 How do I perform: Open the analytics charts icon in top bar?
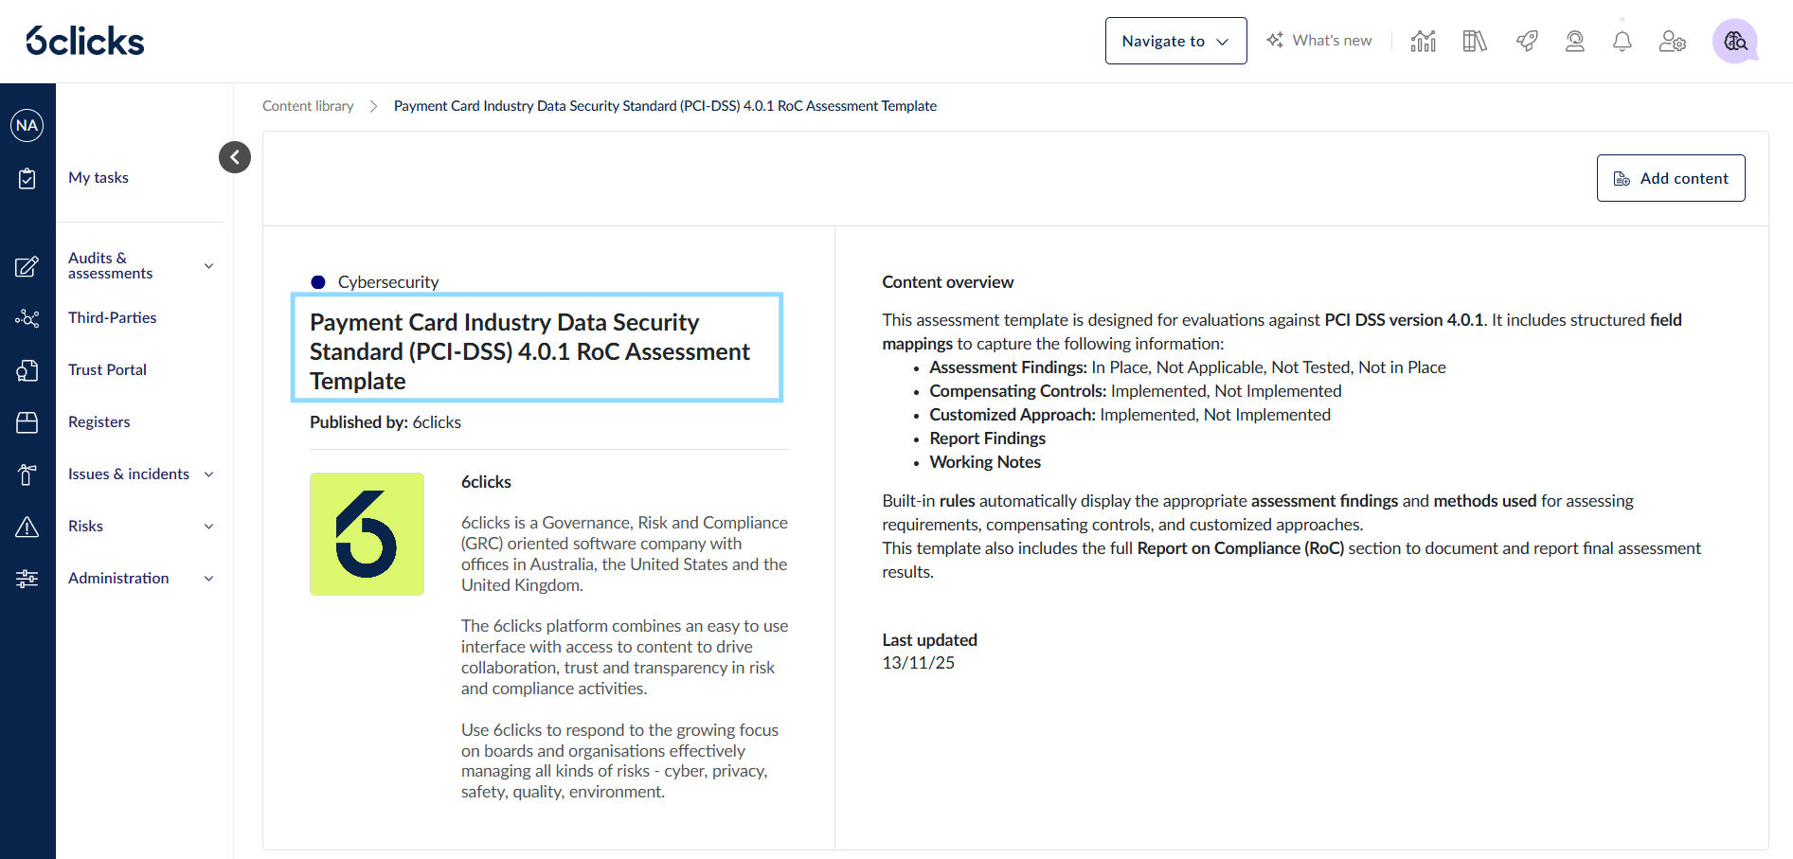pyautogui.click(x=1423, y=41)
